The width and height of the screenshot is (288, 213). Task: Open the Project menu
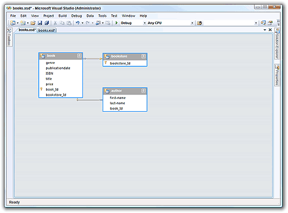click(x=48, y=16)
